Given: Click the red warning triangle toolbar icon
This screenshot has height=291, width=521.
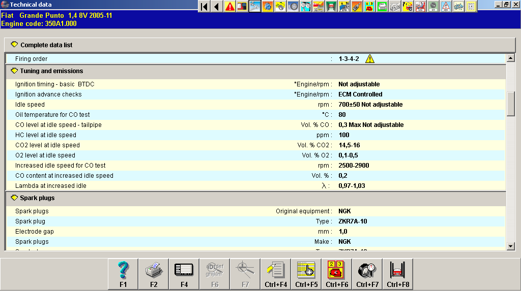Looking at the screenshot, I should [230, 6].
